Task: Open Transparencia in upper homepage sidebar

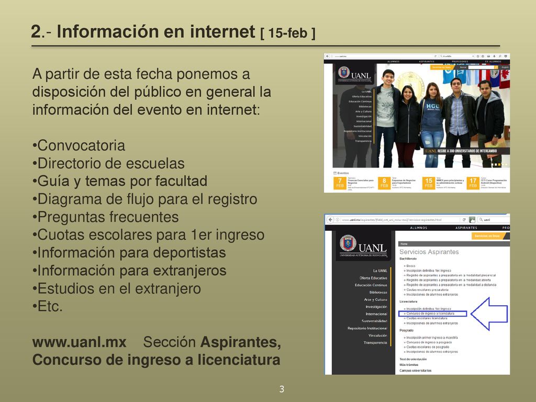Action: [363, 141]
